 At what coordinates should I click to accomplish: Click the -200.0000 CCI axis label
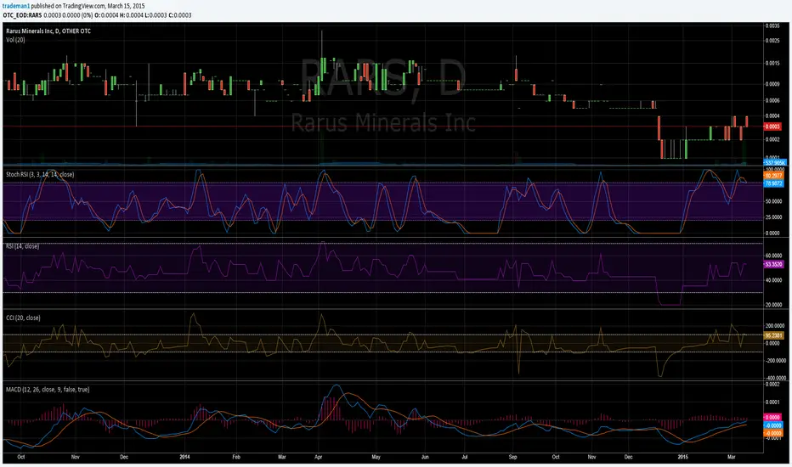pyautogui.click(x=776, y=361)
